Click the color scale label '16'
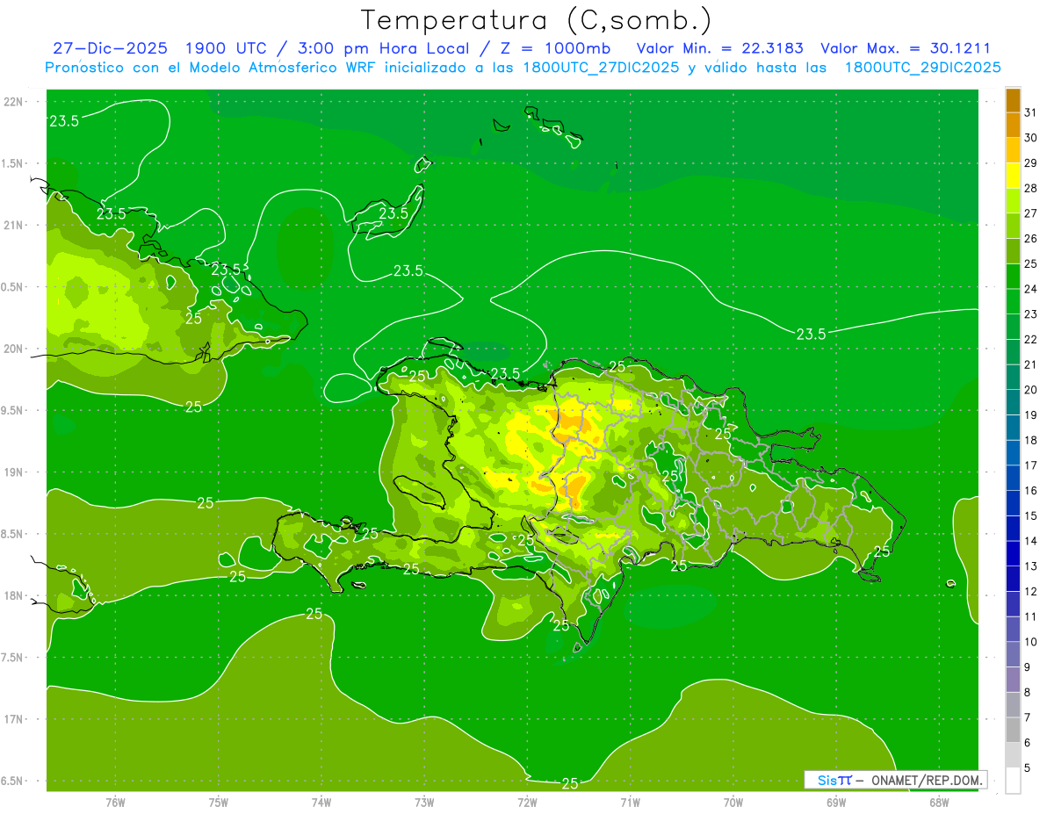 pyautogui.click(x=1030, y=491)
